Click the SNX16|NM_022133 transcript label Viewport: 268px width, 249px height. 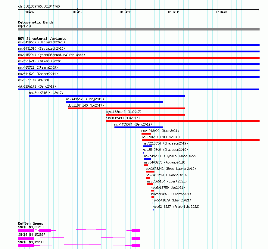point(32,227)
